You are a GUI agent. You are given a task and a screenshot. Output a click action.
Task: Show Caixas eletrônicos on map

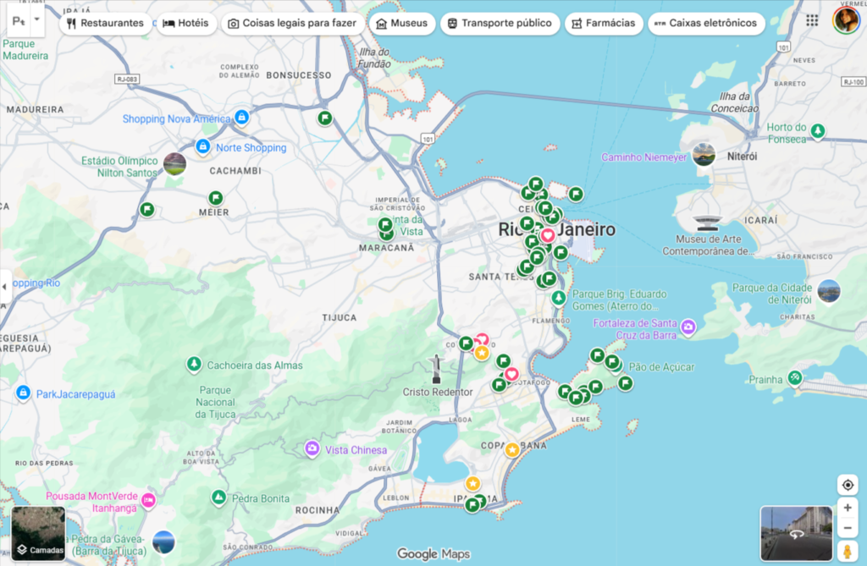pyautogui.click(x=706, y=23)
